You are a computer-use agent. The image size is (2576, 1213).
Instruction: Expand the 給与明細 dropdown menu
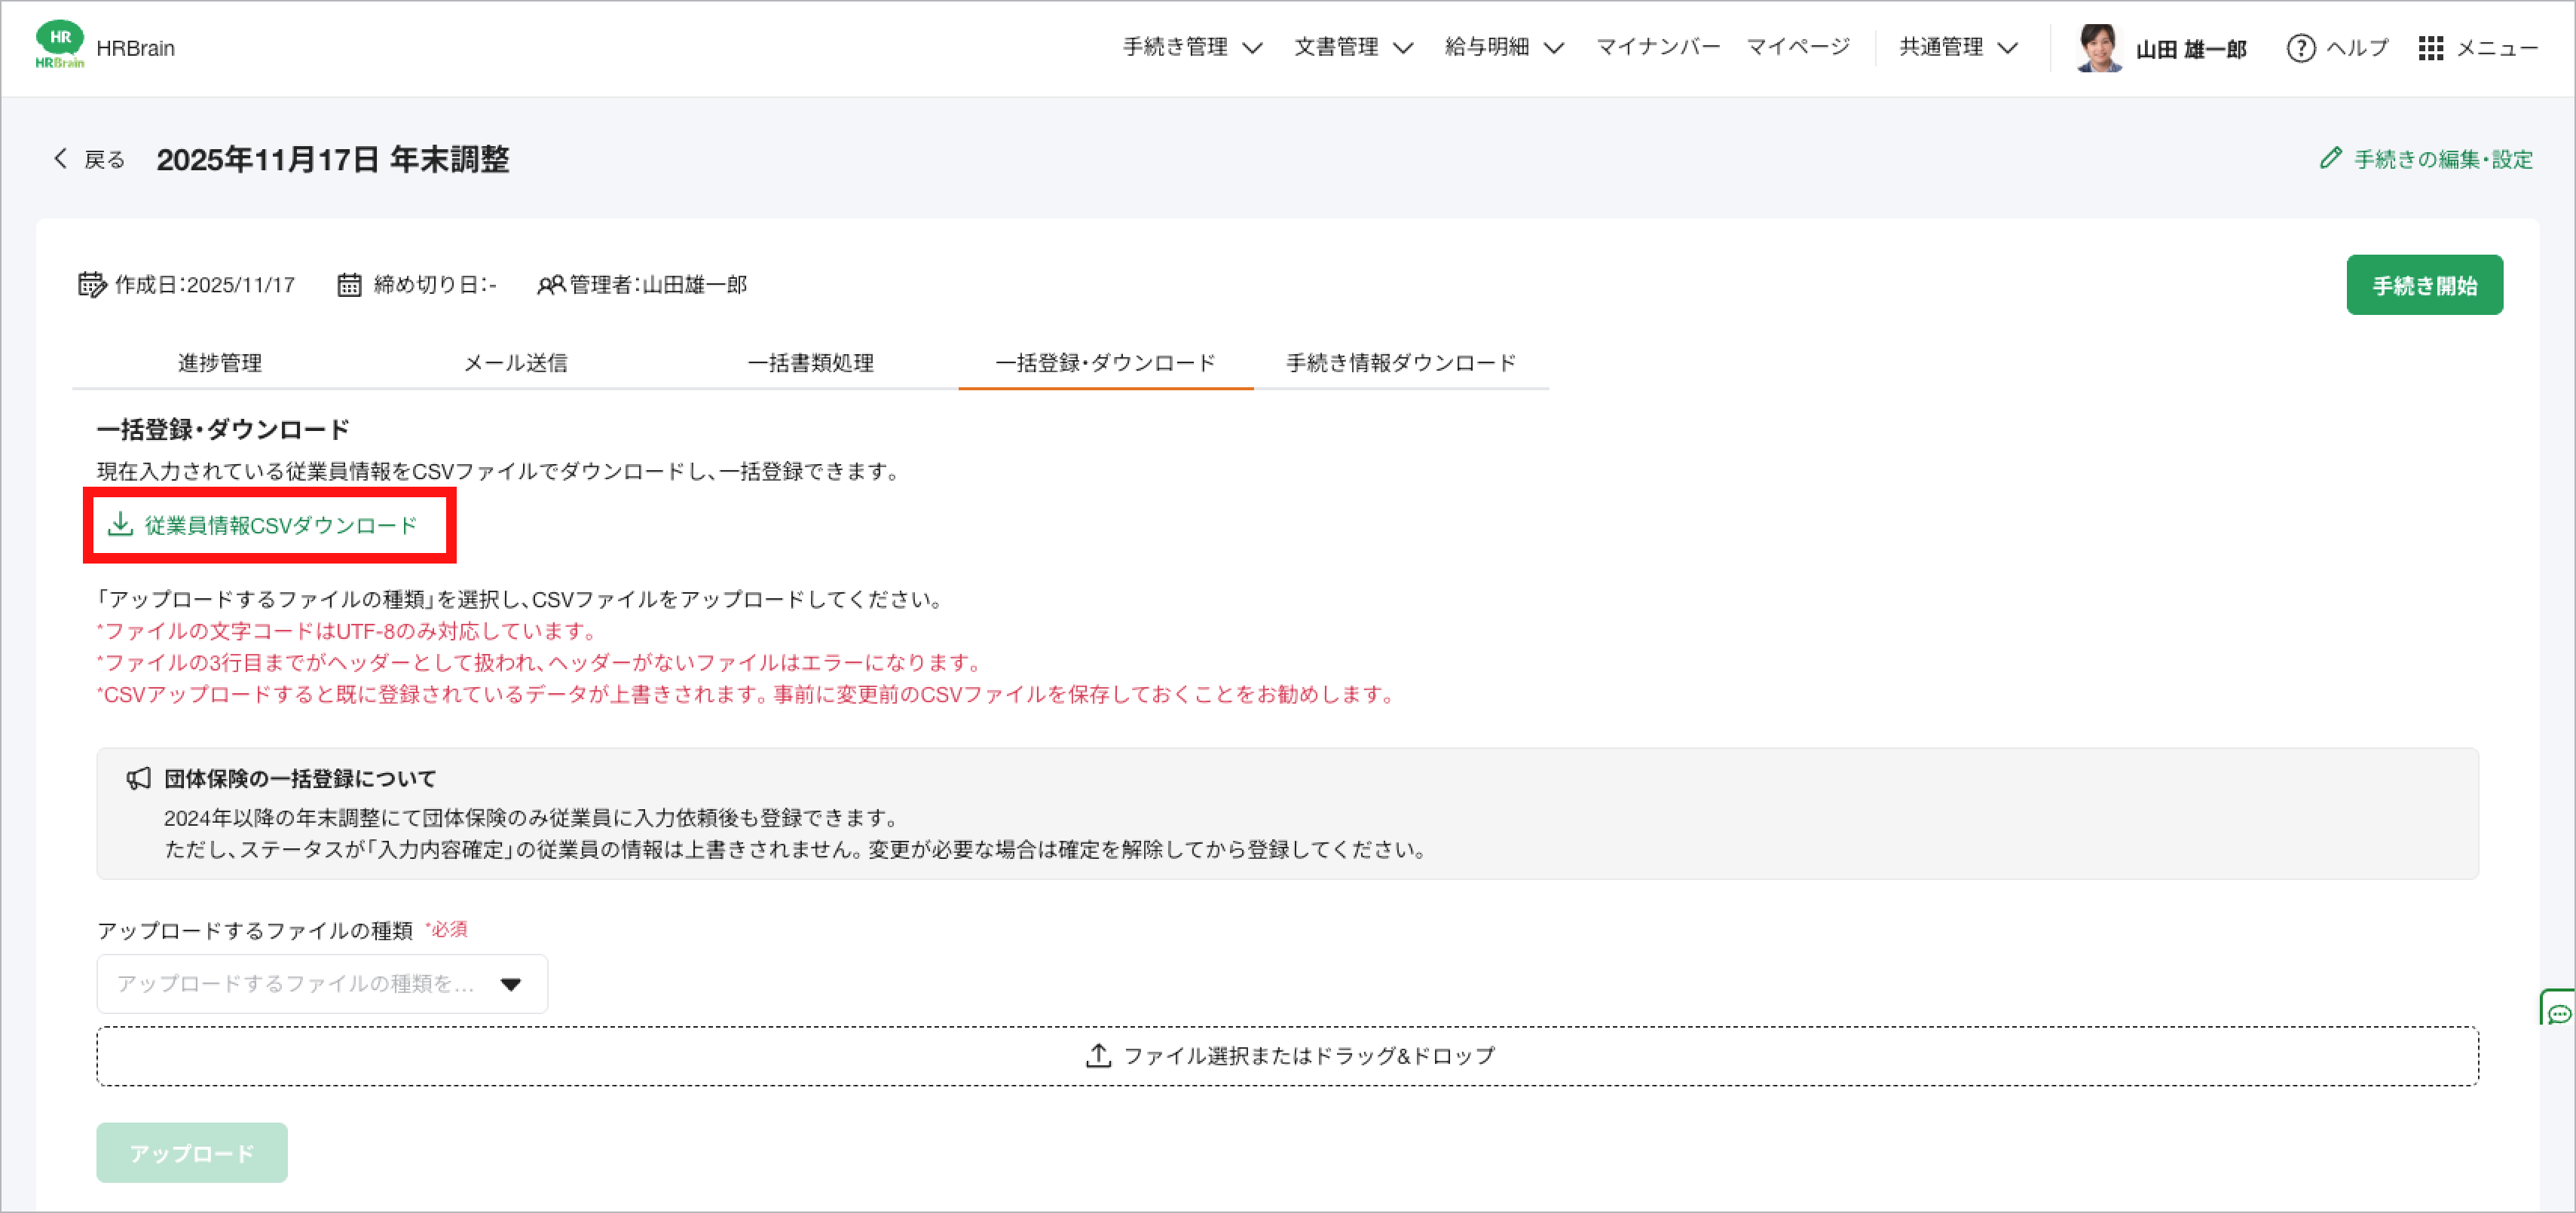click(x=1503, y=48)
